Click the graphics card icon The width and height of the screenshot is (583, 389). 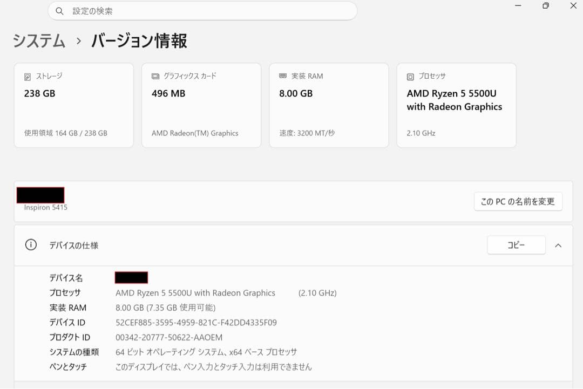coord(155,77)
